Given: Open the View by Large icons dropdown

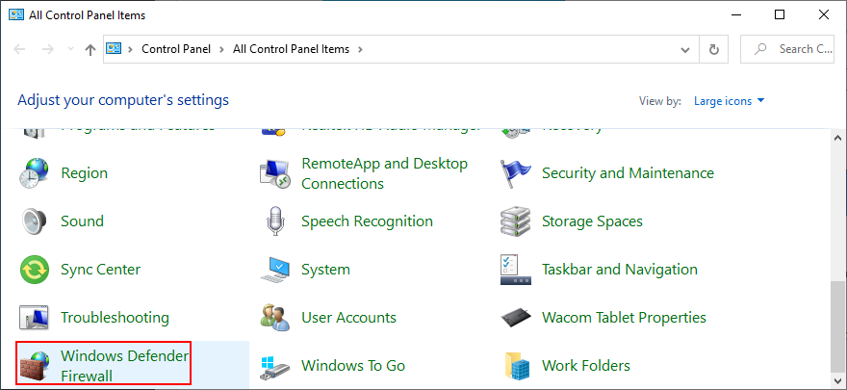Looking at the screenshot, I should [x=728, y=100].
